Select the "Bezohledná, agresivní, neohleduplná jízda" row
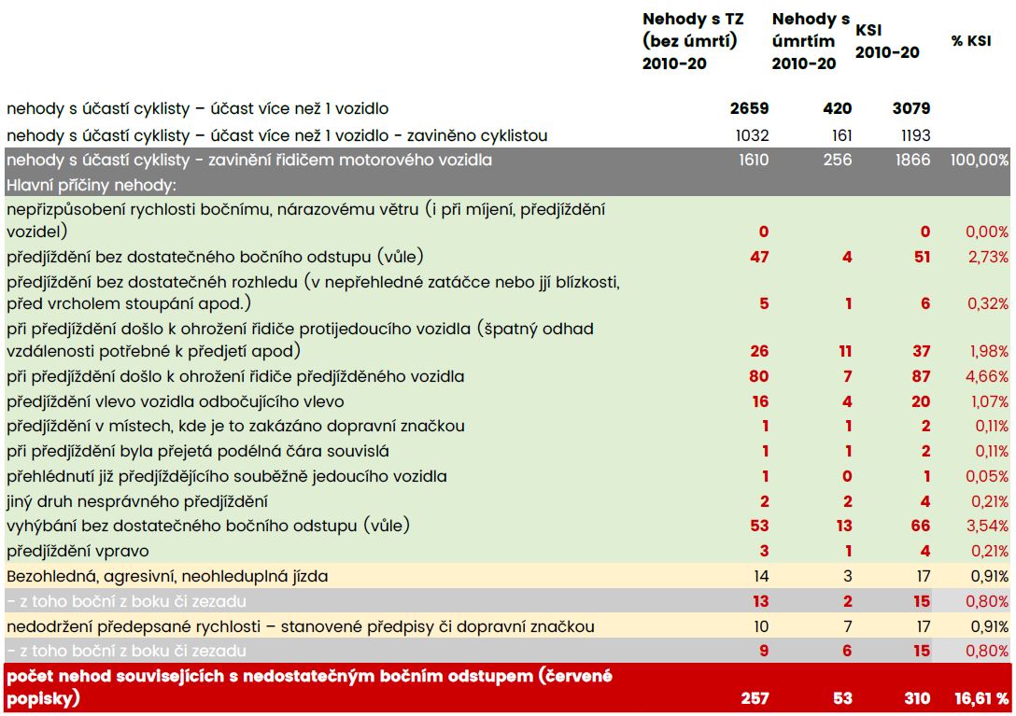This screenshot has width=1016, height=716. click(x=507, y=576)
